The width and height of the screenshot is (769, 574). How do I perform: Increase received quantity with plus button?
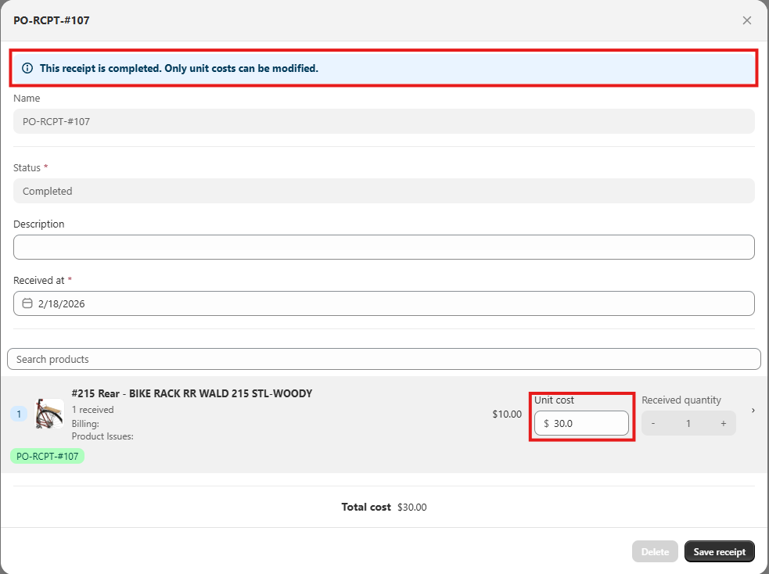(x=723, y=423)
